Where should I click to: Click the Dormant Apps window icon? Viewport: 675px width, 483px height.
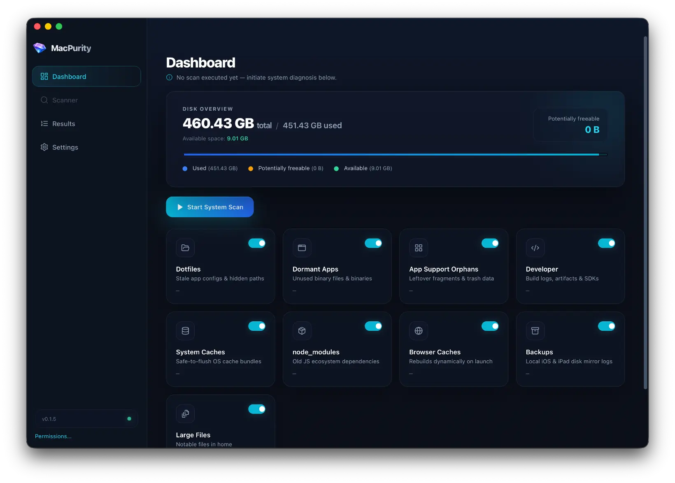click(x=302, y=248)
